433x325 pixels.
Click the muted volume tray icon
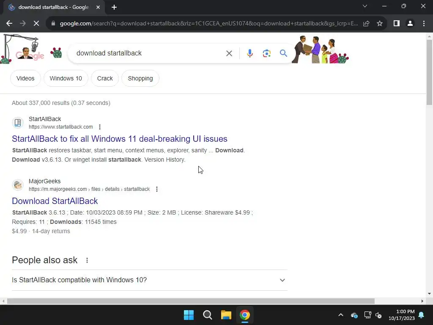coord(378,315)
